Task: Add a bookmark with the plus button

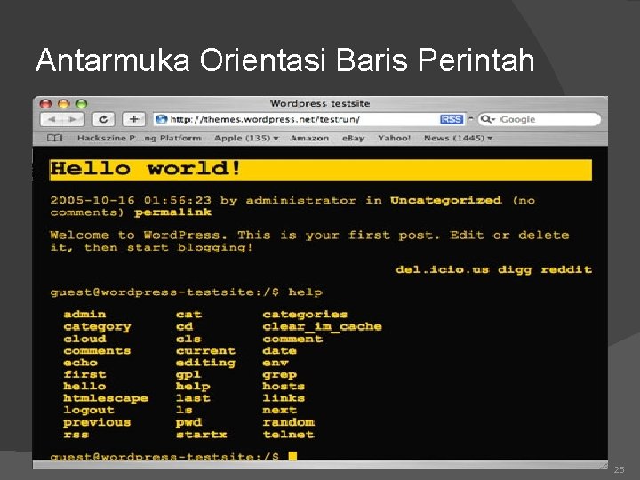Action: [134, 119]
